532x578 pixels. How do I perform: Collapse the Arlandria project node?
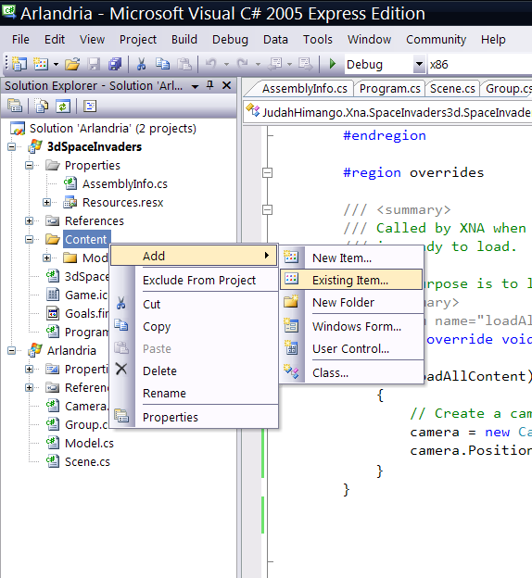pyautogui.click(x=11, y=350)
